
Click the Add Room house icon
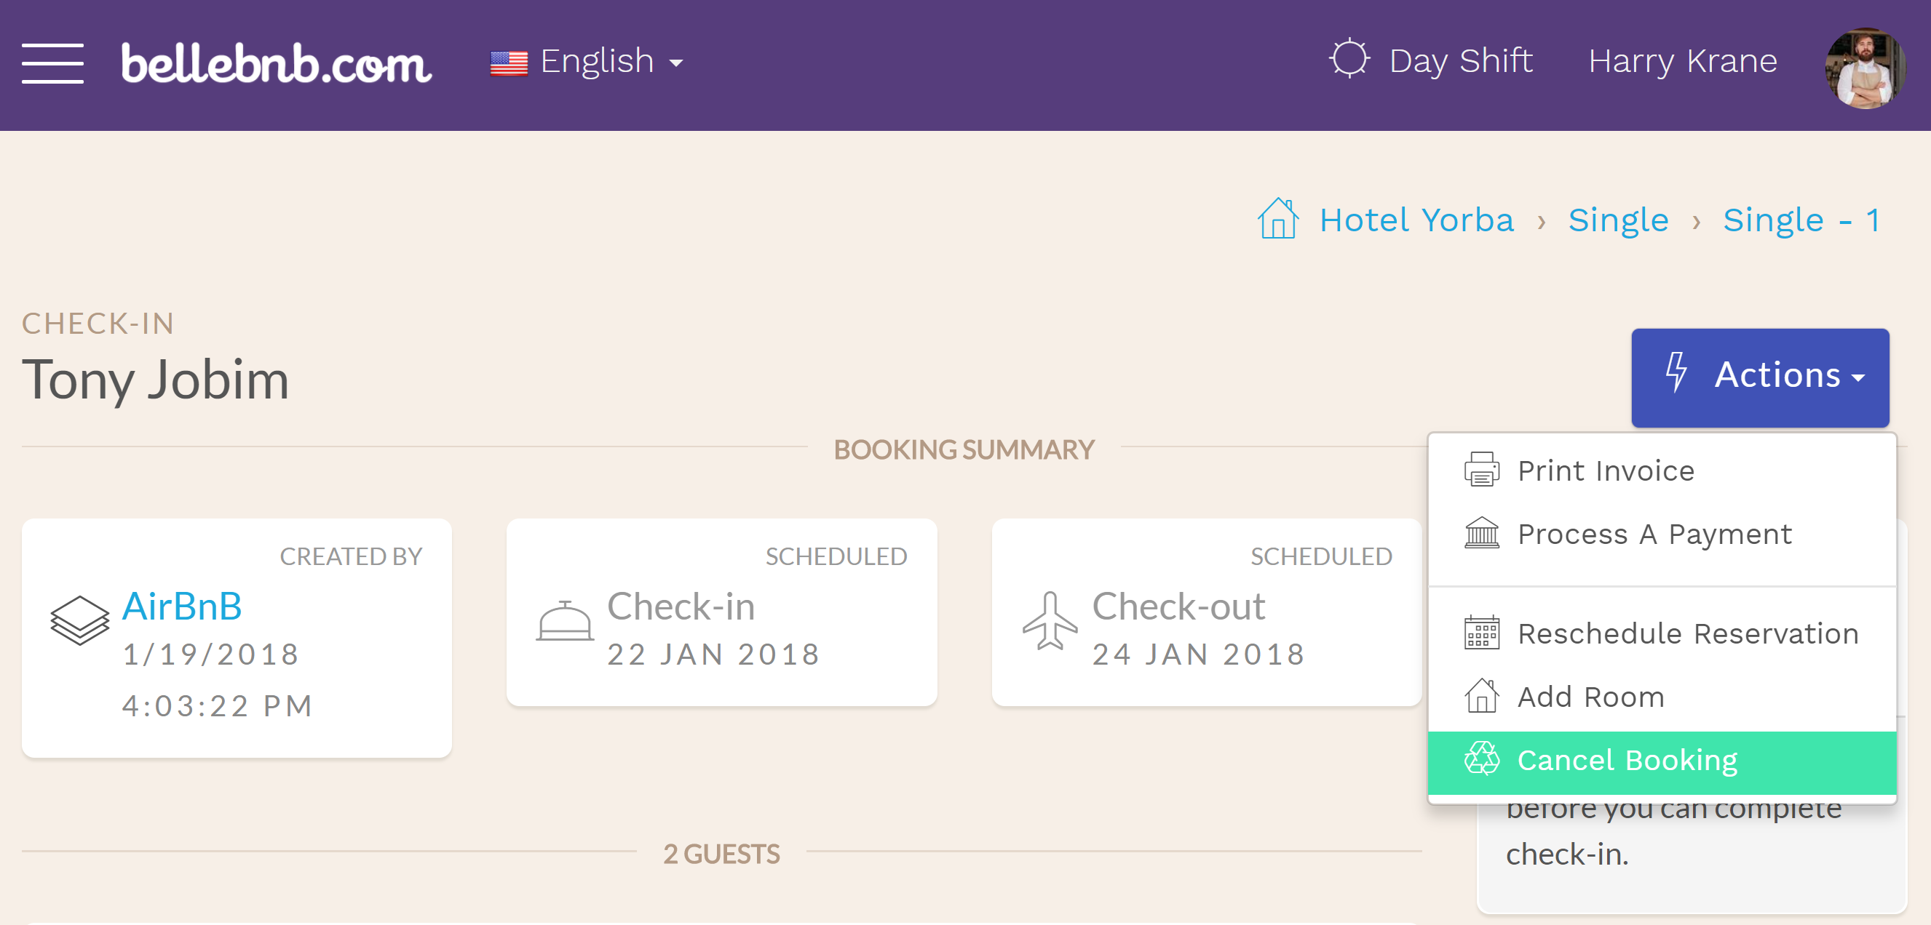(x=1479, y=696)
